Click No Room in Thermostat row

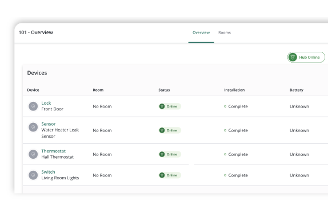pyautogui.click(x=102, y=154)
